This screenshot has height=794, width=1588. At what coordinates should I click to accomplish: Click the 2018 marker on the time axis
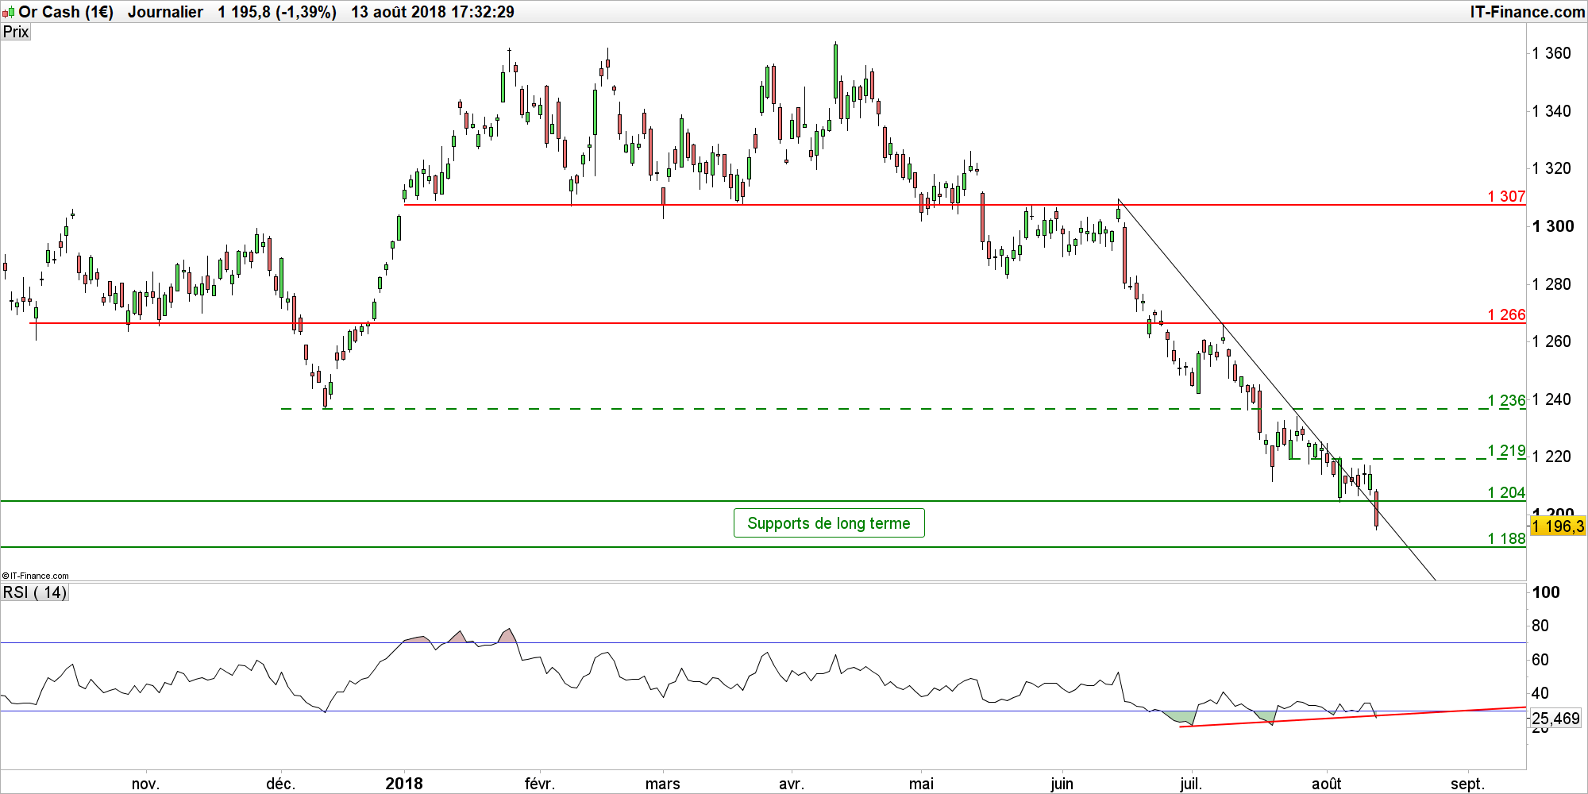(404, 784)
